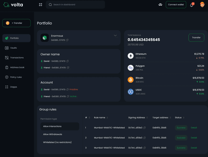The image size is (208, 157).
Task: Expand the Enormous vault dropdown chevron
Action: pyautogui.click(x=115, y=35)
